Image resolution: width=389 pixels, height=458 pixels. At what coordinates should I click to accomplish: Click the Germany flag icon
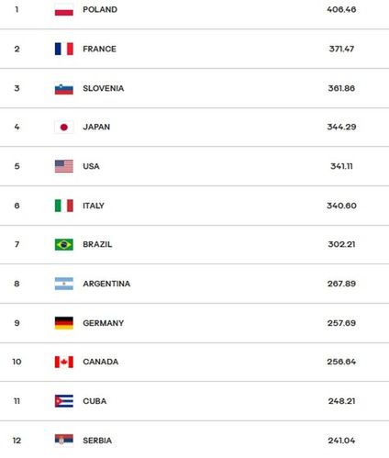tap(64, 323)
